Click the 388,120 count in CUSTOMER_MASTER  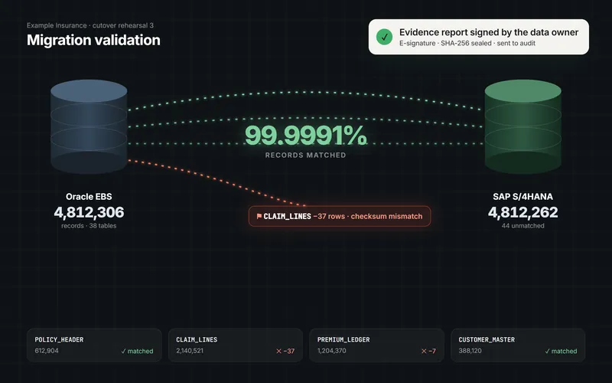470,351
